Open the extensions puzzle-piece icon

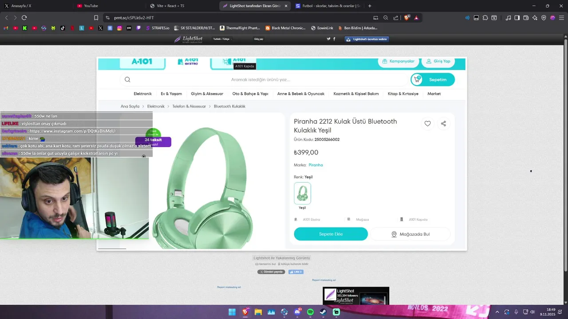coord(485,18)
